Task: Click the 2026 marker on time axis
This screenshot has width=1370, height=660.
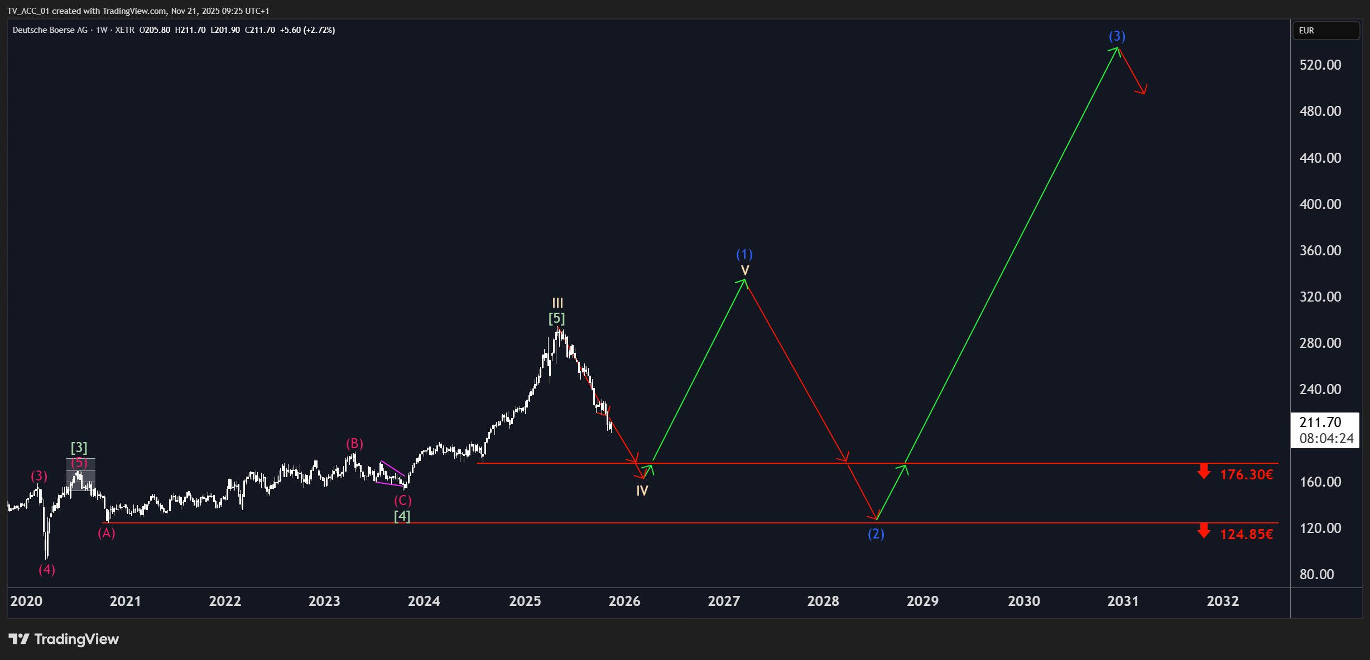Action: 624,601
